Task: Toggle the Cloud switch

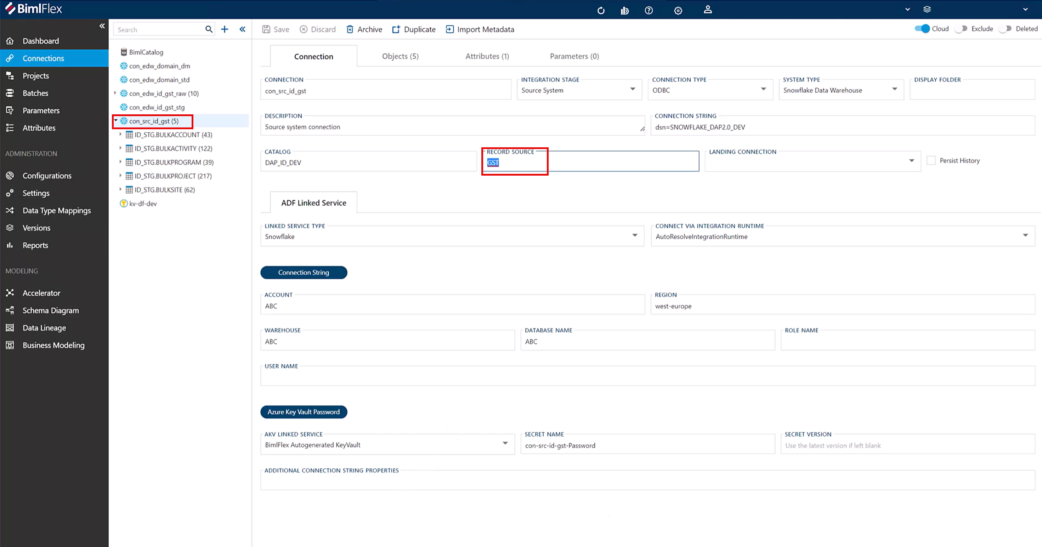Action: click(x=922, y=29)
